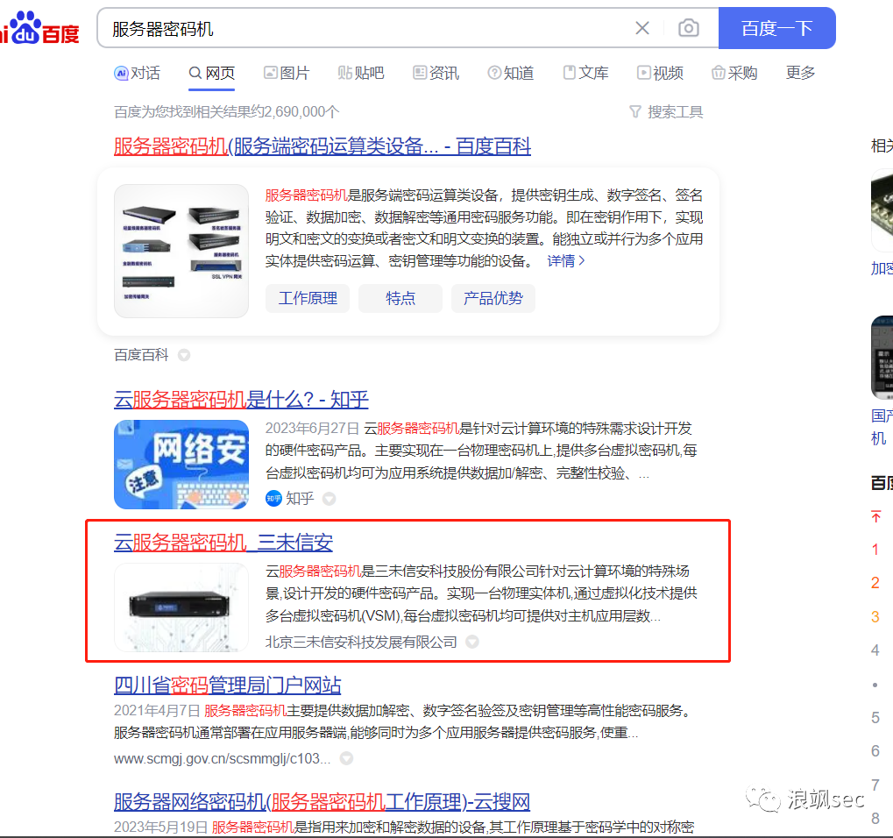The image size is (893, 838).
Task: Expand the dropdown icon beside 北京三未信安科技发展有限公司
Action: 472,642
